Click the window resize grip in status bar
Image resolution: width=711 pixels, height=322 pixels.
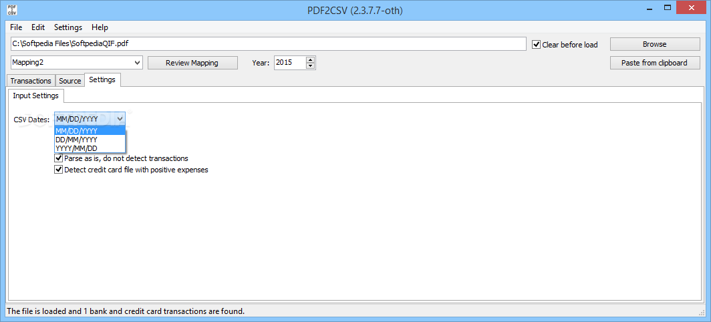(702, 311)
